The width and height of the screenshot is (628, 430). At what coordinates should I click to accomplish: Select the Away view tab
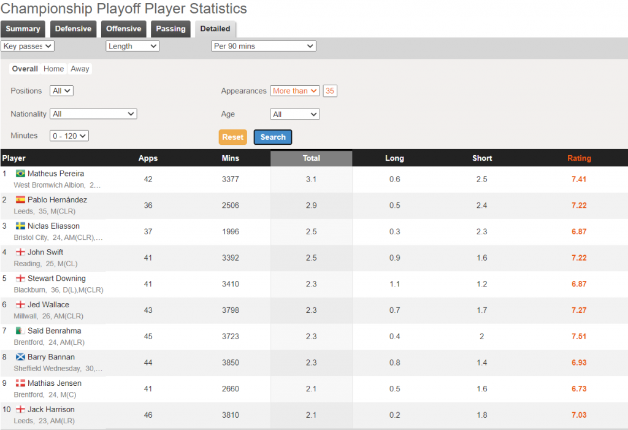click(x=80, y=69)
